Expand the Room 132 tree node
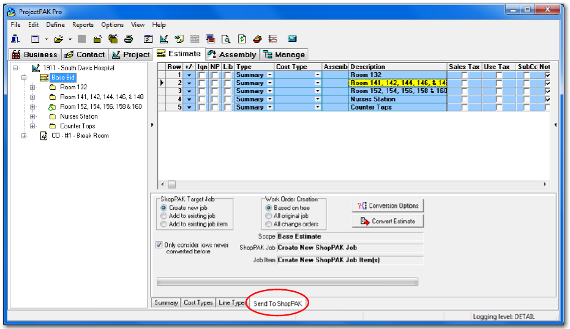This screenshot has width=570, height=329. pos(32,87)
